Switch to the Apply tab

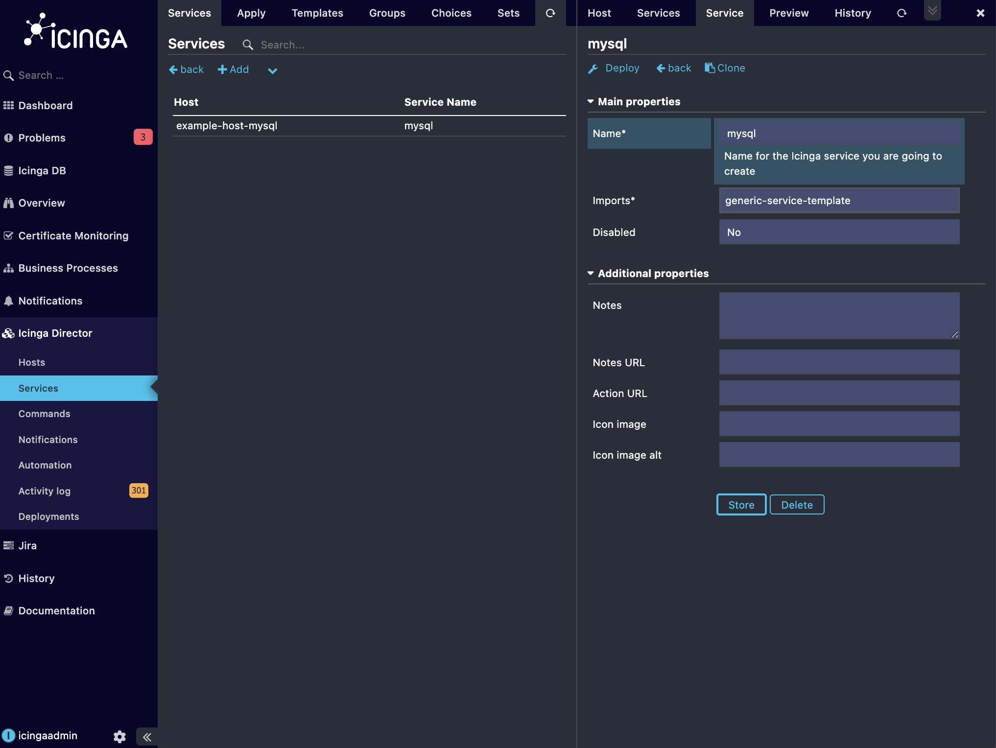point(251,13)
